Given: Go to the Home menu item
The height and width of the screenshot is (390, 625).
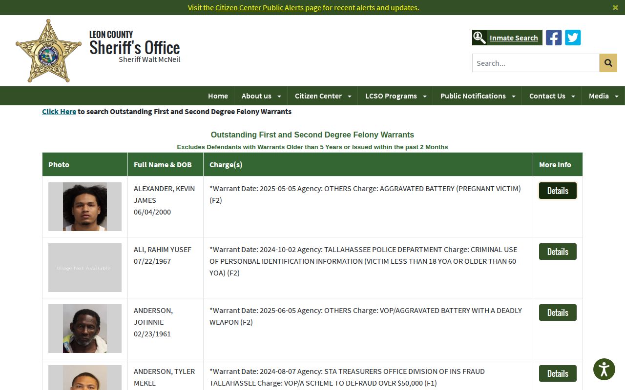Looking at the screenshot, I should pyautogui.click(x=218, y=96).
